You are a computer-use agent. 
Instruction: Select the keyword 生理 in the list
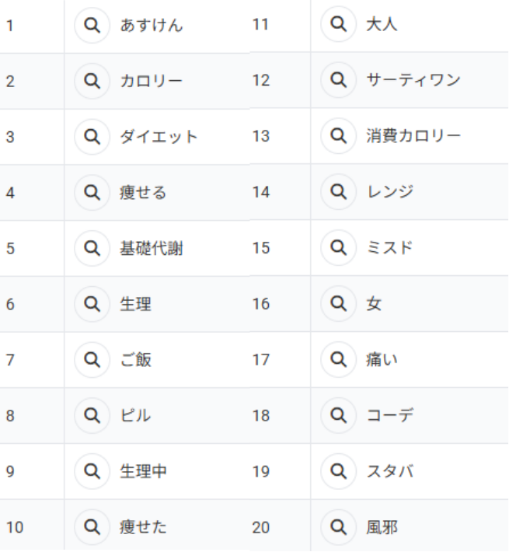coord(135,305)
